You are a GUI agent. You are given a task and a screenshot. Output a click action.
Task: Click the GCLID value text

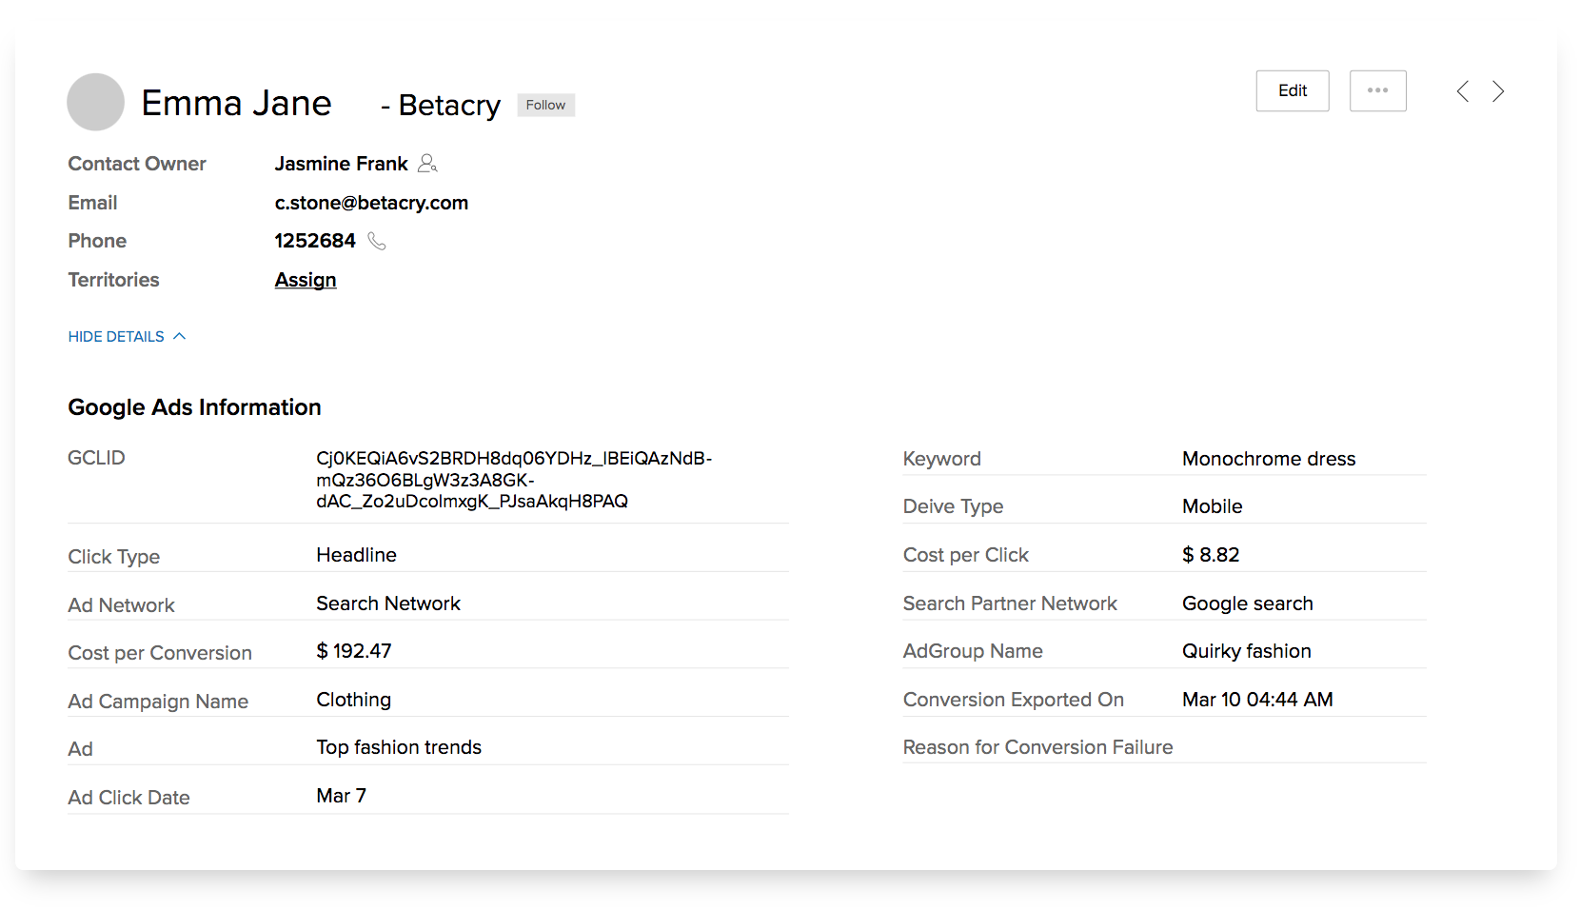coord(514,480)
